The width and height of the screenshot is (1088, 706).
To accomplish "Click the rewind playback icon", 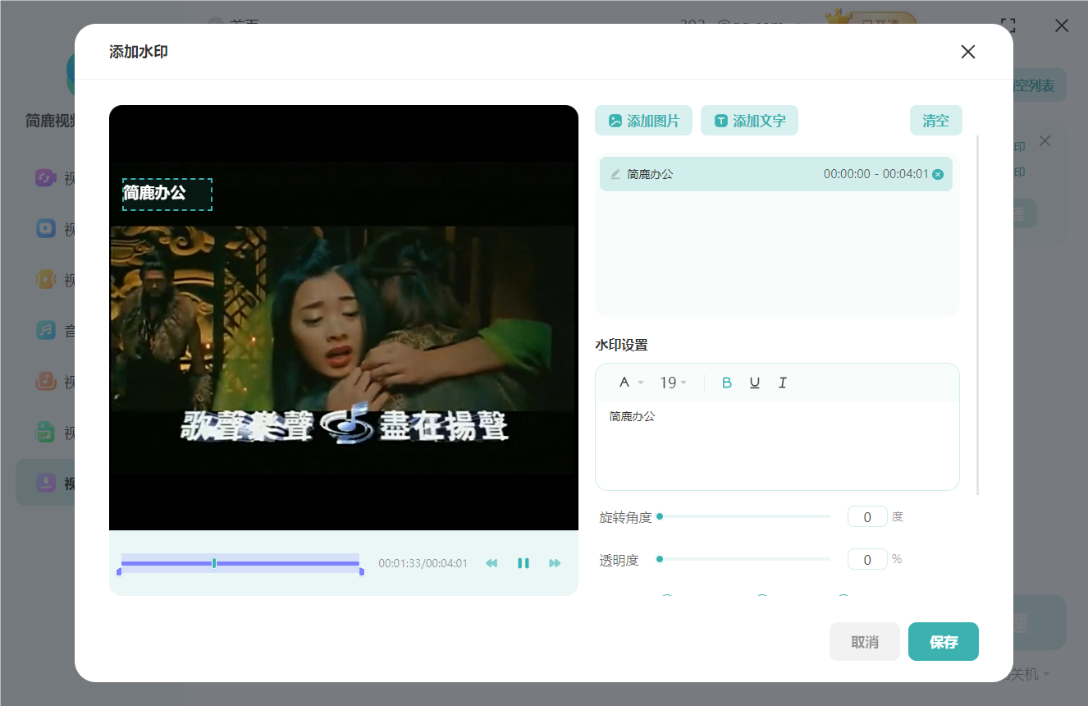I will pos(491,563).
